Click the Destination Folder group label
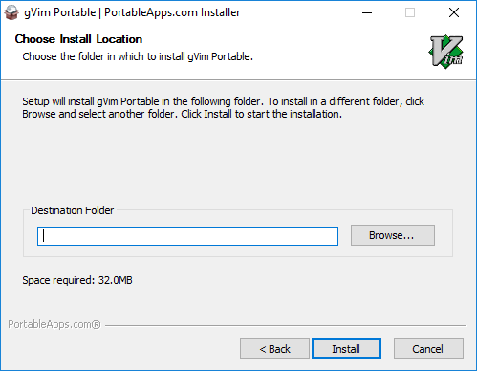 72,210
